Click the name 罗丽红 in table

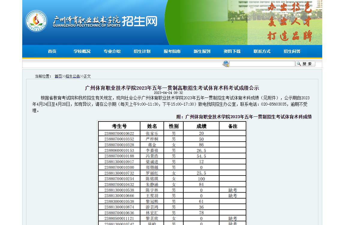tap(152, 173)
